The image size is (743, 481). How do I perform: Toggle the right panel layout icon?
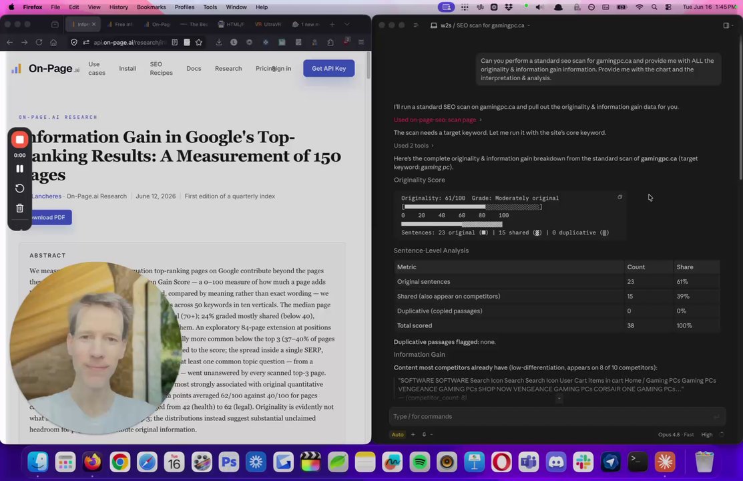[x=726, y=25]
